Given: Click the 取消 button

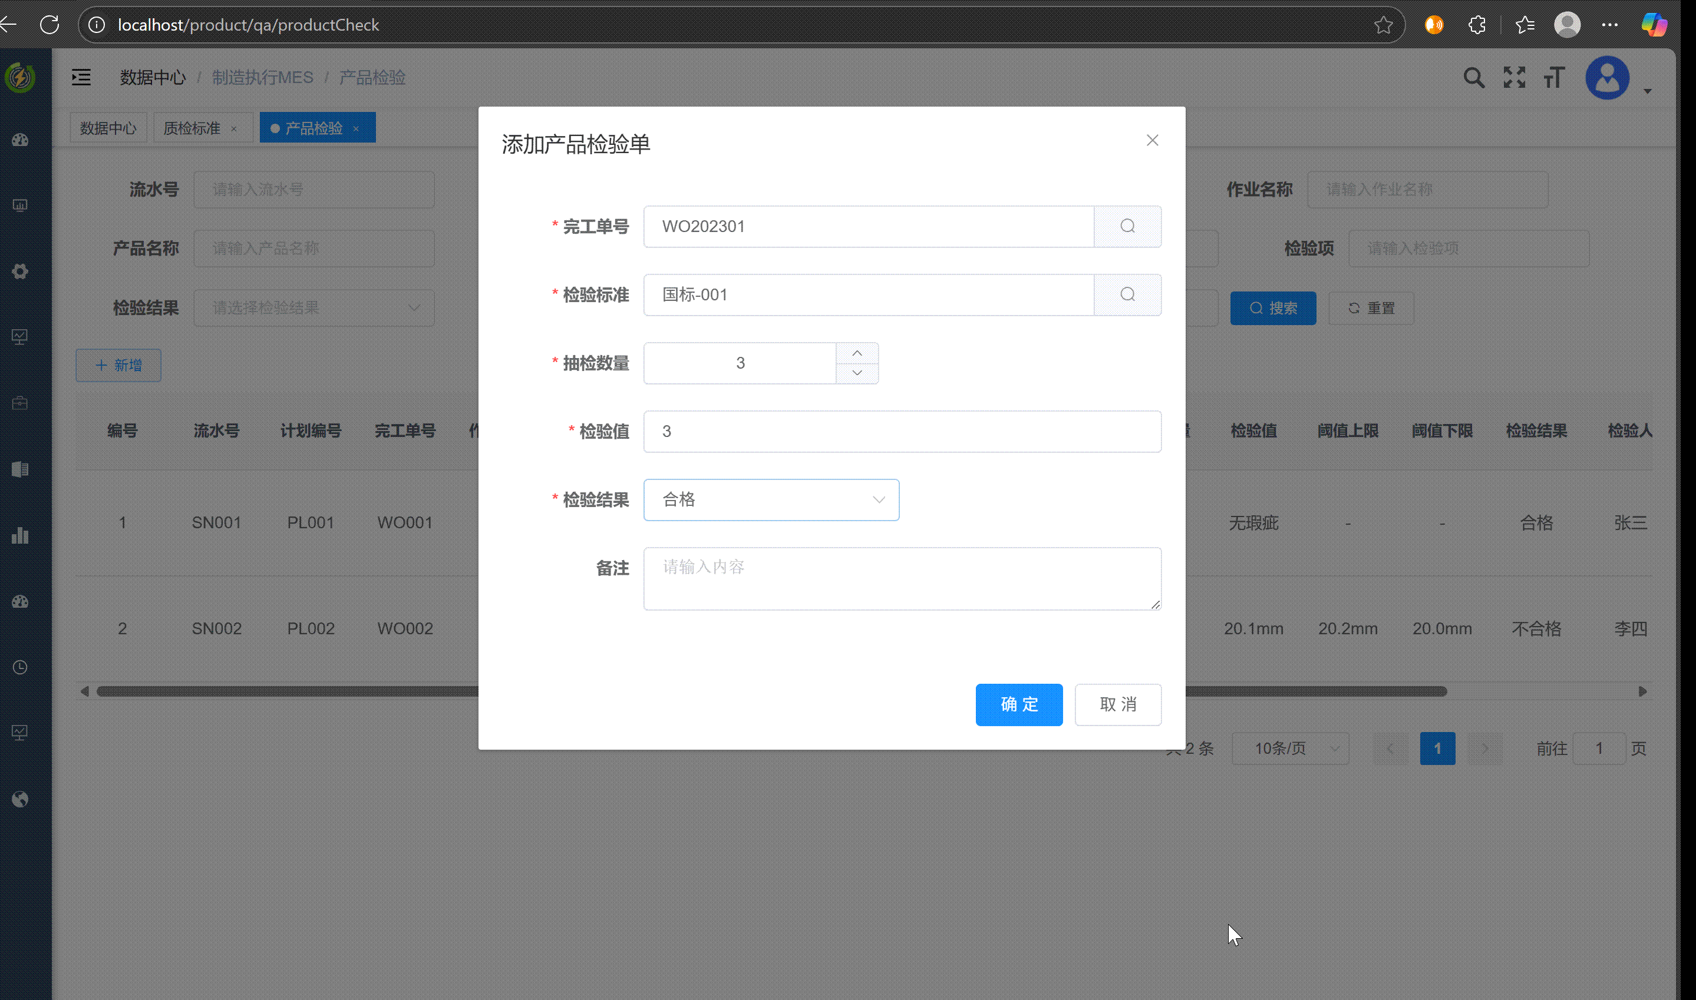Looking at the screenshot, I should [x=1118, y=705].
